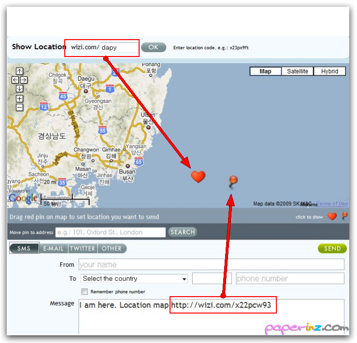Click inside the Message text area
The width and height of the screenshot is (357, 343).
211,316
